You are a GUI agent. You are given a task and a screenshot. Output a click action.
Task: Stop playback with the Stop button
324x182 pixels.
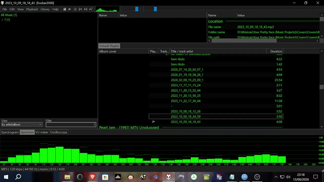tap(65, 9)
